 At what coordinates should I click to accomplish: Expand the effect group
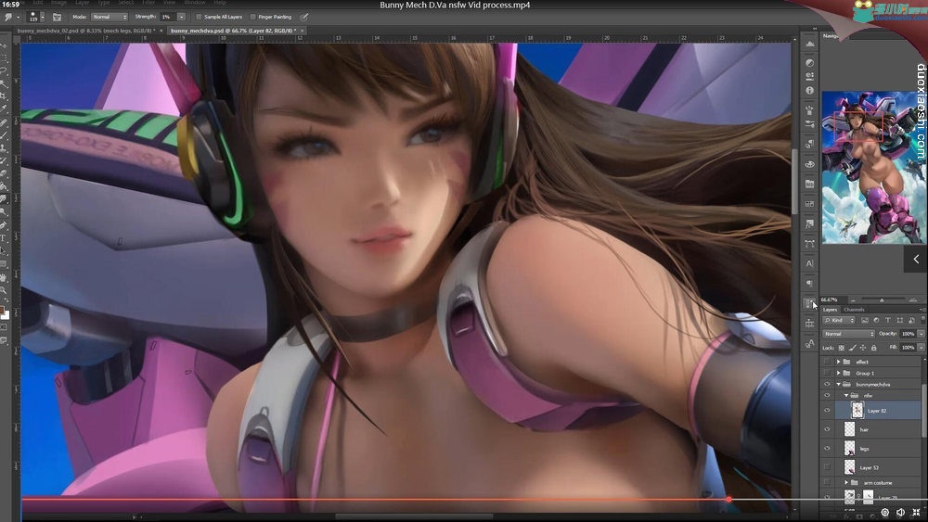[x=839, y=362]
